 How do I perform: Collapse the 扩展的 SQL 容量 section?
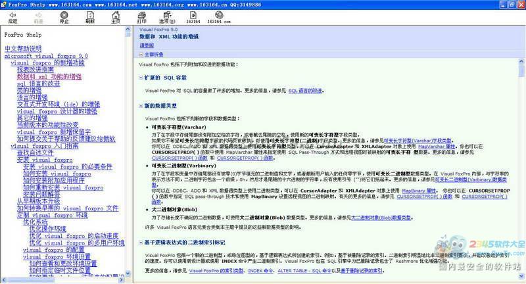coord(141,78)
